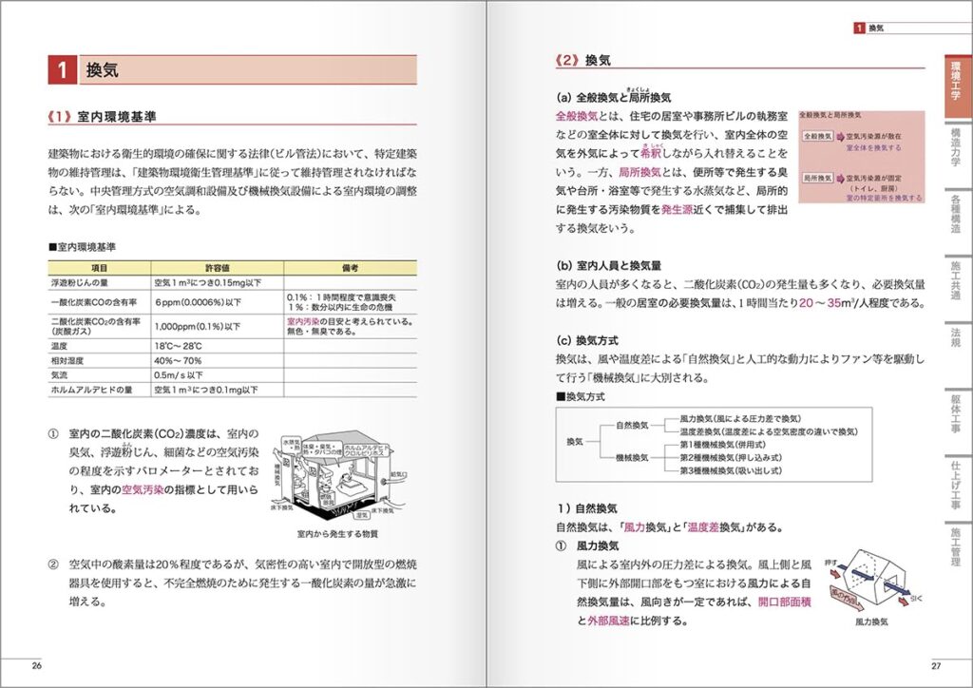Click the caption 室内から発生する物質
The image size is (973, 688).
click(x=337, y=534)
